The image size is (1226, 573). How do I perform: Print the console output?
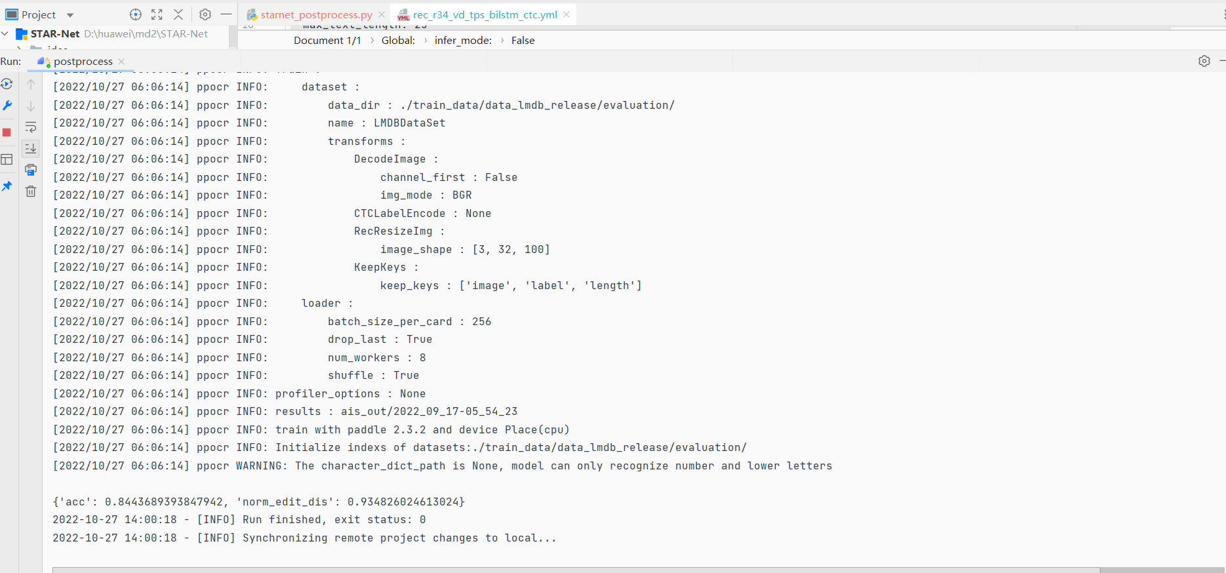(31, 170)
